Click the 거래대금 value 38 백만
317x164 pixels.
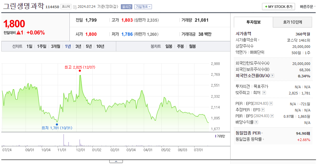(x=205, y=34)
